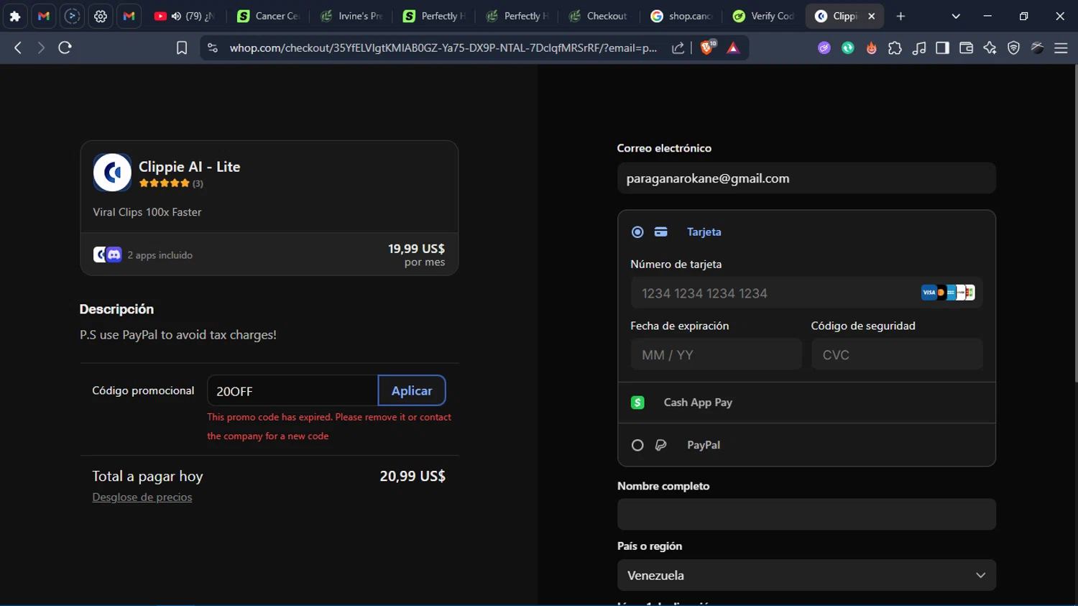Open Brave VPN shield icon
Screen dimensions: 1078x606
tap(1013, 48)
